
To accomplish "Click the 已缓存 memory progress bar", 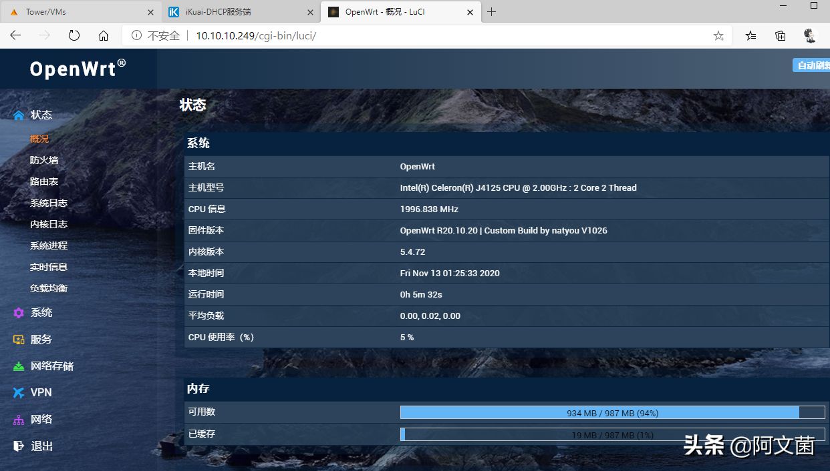I will point(613,435).
